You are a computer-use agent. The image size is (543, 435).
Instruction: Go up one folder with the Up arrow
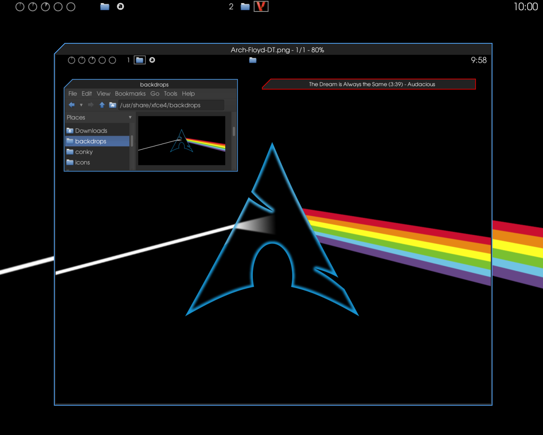[x=102, y=105]
